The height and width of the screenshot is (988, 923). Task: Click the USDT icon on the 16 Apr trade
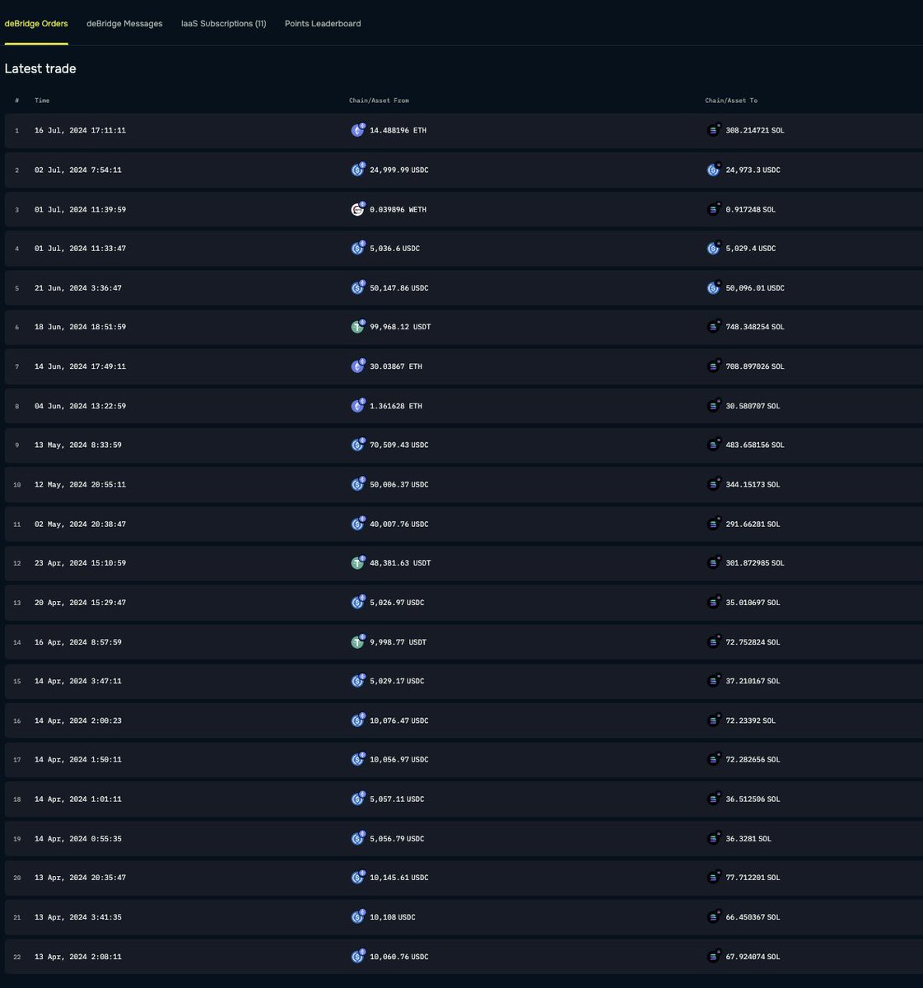357,641
